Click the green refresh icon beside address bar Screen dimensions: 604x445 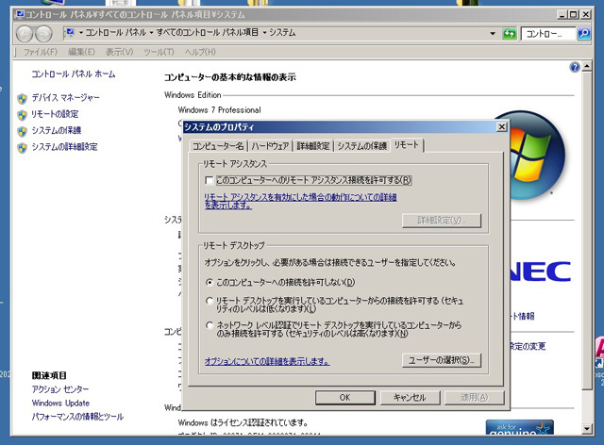click(x=510, y=34)
